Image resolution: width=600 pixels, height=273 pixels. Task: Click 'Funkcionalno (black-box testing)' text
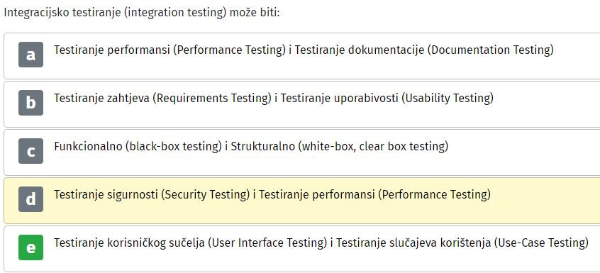(138, 147)
